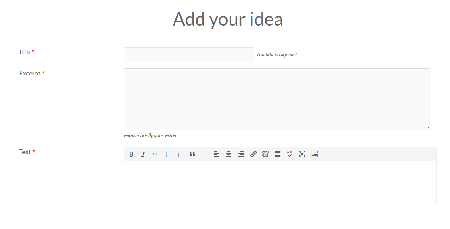Click the 'Add your idea' heading
The image size is (450, 229).
(228, 19)
